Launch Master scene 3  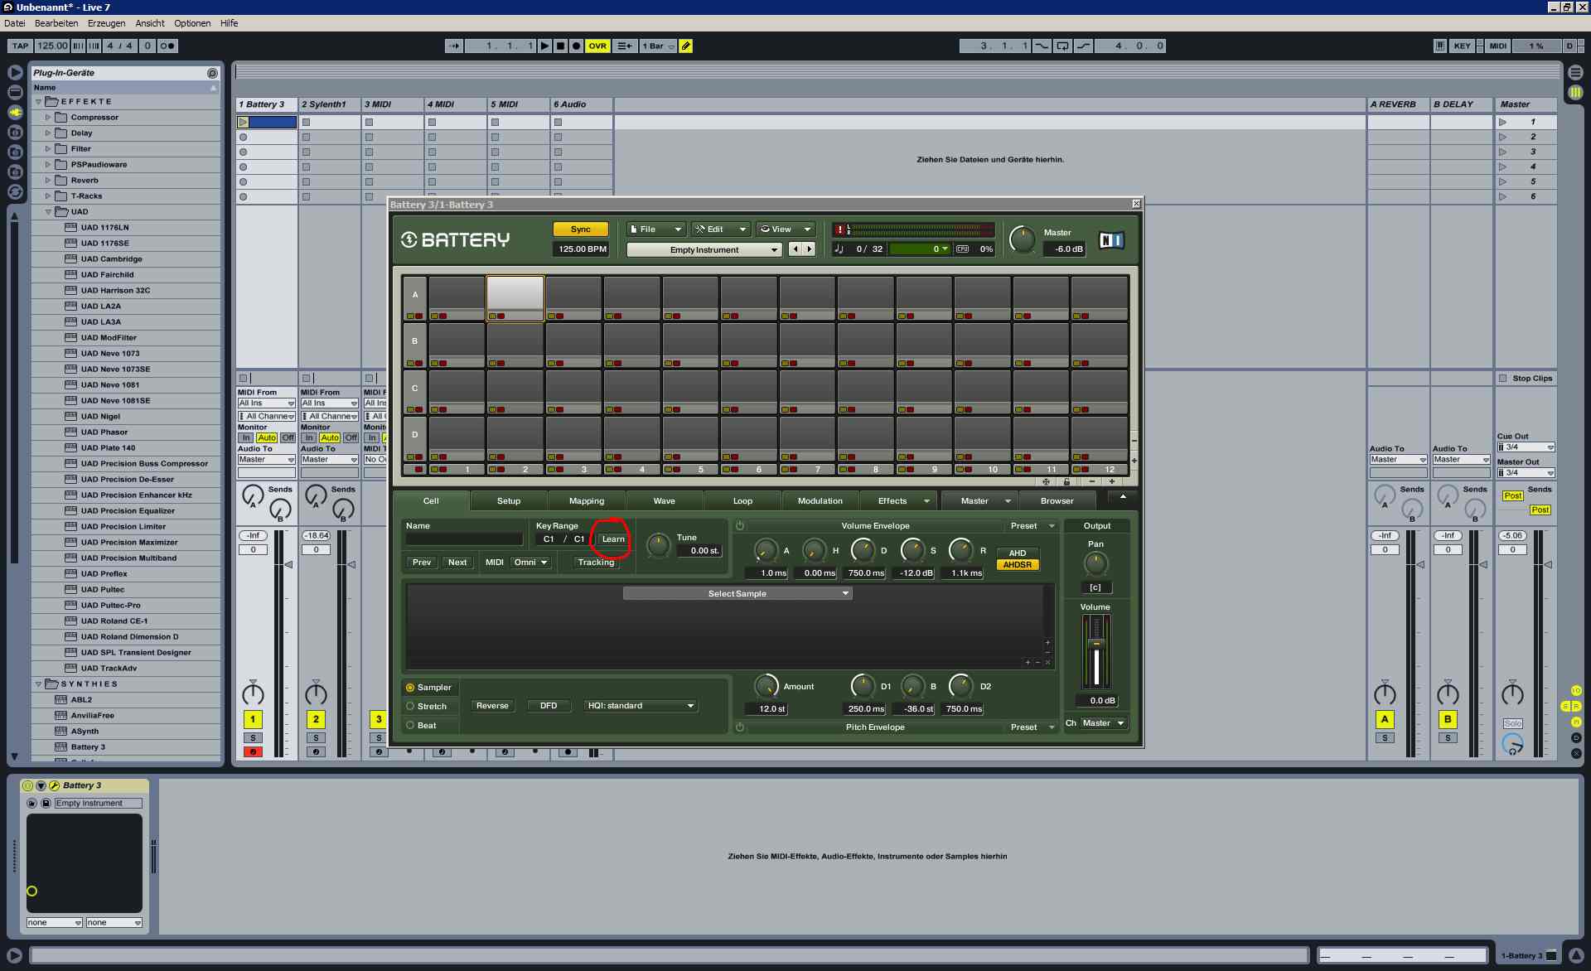pyautogui.click(x=1502, y=152)
